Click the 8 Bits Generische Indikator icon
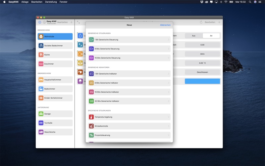Screen dimensions: 265x166 click(x=91, y=83)
